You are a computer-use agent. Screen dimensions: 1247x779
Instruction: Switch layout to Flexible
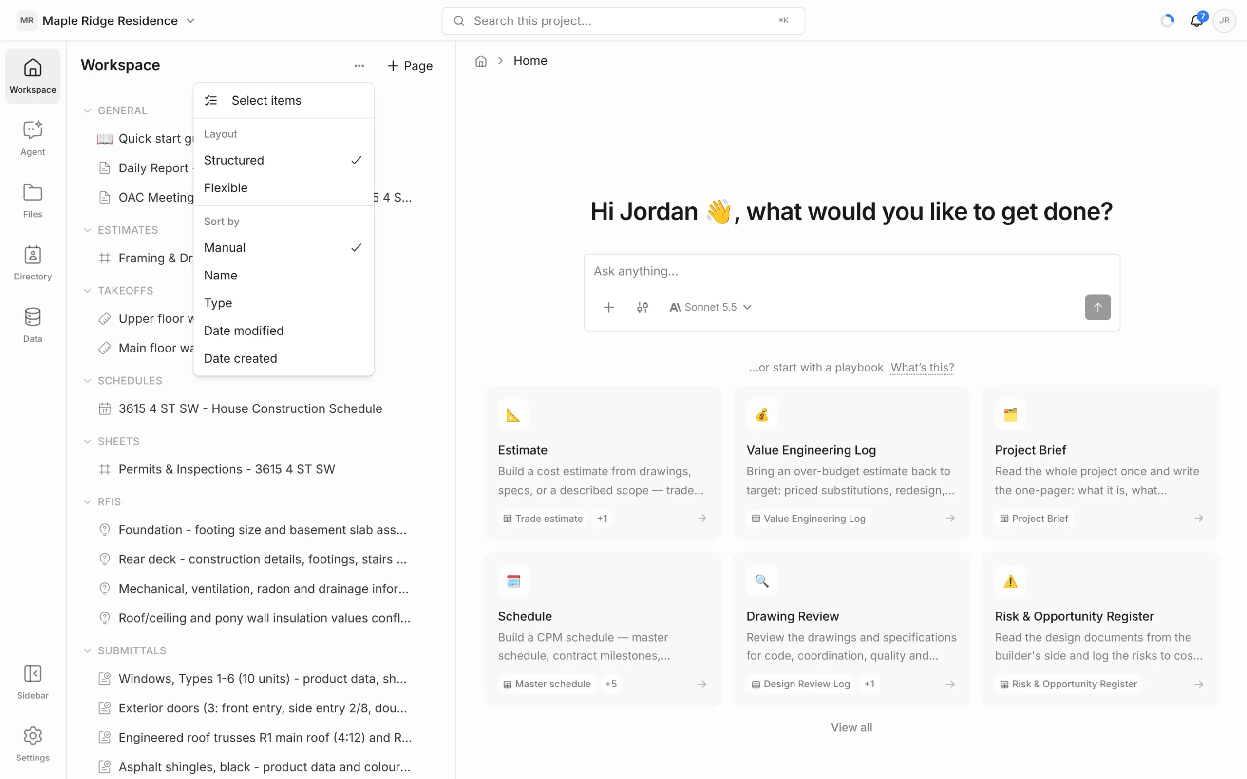pyautogui.click(x=283, y=188)
